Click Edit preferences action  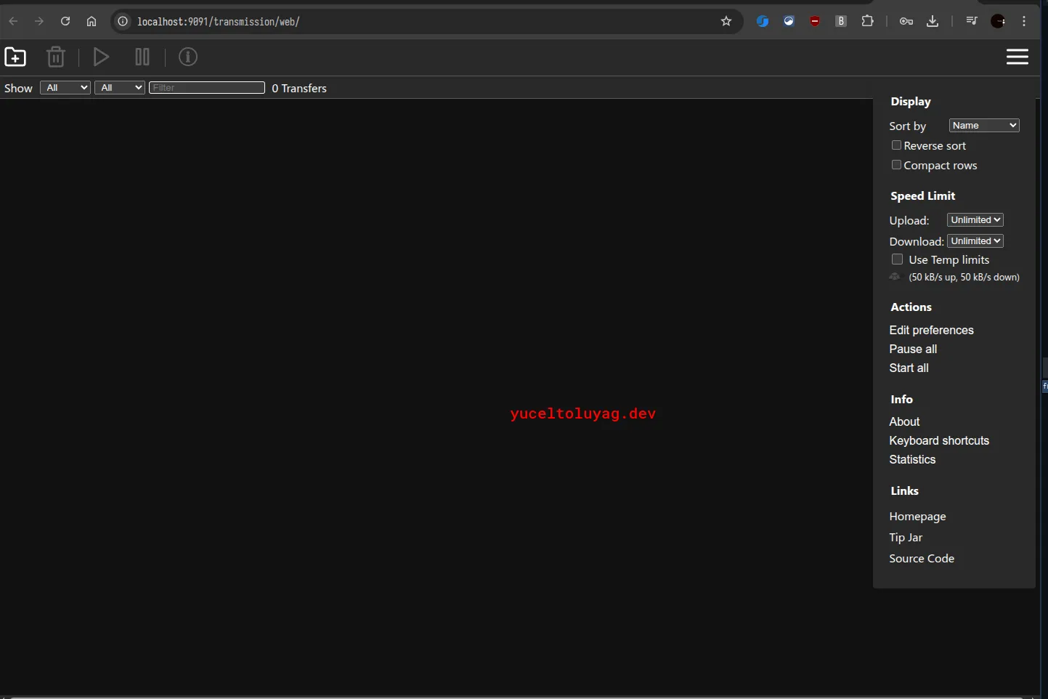coord(931,330)
